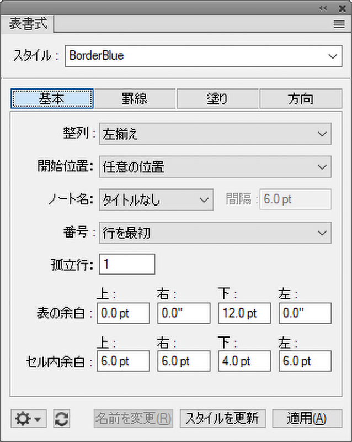
Task: Select the 方向 tab
Action: point(301,99)
